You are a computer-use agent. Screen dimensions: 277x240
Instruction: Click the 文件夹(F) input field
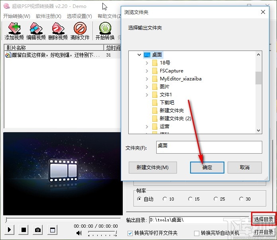point(209,147)
